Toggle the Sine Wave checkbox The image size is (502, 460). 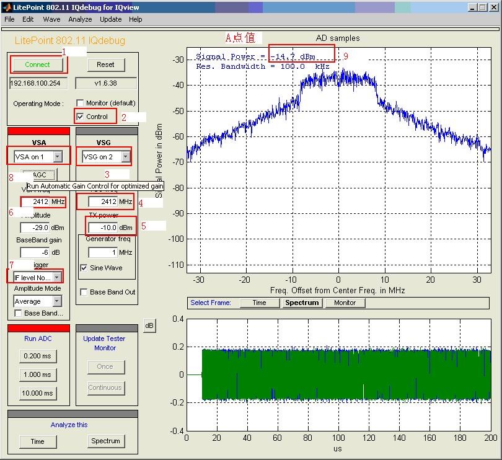tap(84, 268)
